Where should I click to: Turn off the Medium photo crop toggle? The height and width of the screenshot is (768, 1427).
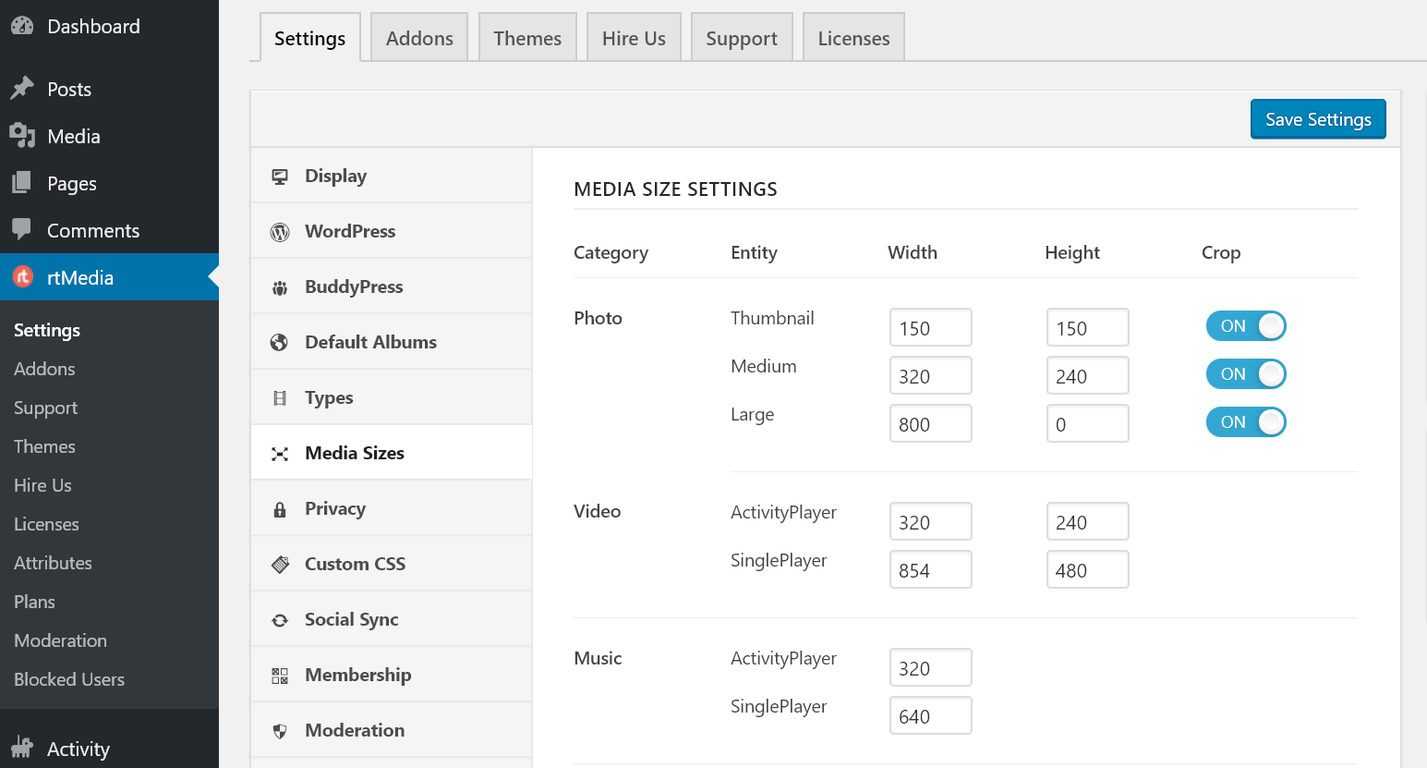[x=1246, y=374]
